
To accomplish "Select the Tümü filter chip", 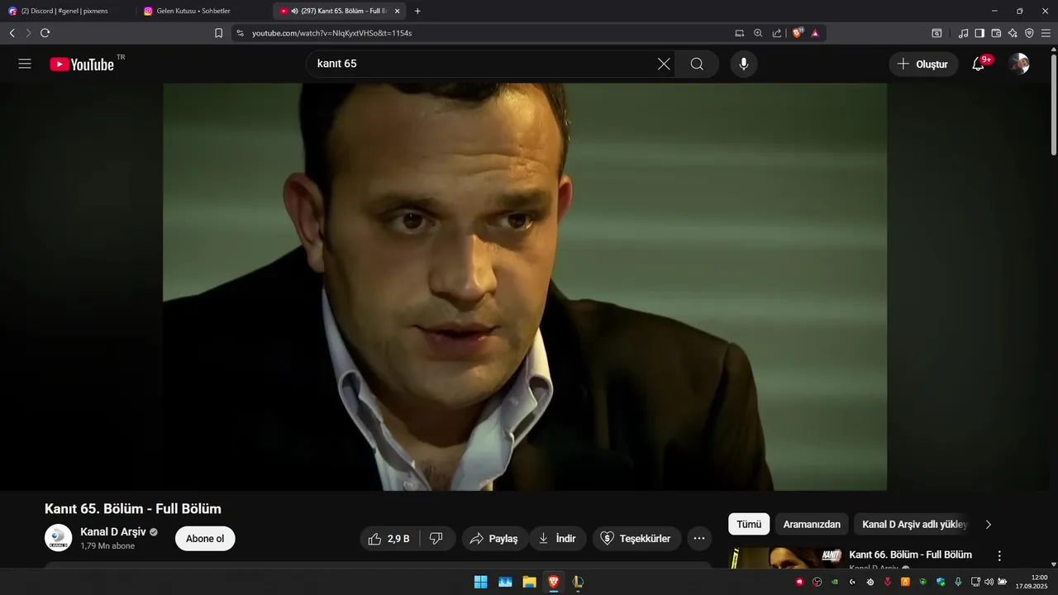I will coord(749,524).
